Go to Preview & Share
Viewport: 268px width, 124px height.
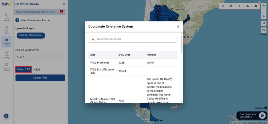[x=7, y=67]
